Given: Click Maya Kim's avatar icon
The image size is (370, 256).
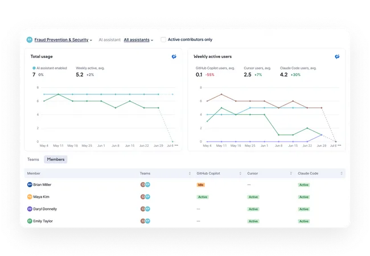Looking at the screenshot, I should click(x=30, y=197).
